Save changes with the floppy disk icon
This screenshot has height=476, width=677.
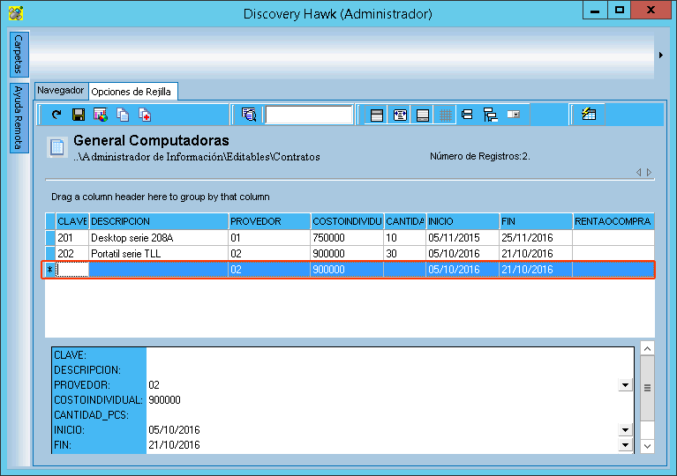pos(79,115)
